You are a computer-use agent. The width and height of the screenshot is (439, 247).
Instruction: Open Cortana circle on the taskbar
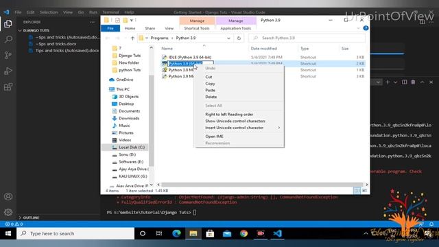(x=143, y=233)
